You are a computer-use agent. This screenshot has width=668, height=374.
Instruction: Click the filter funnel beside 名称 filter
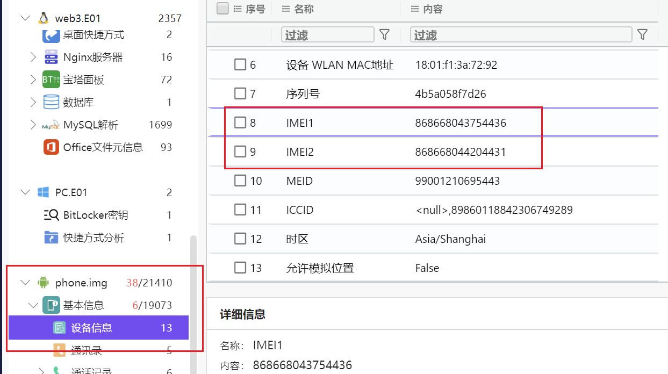pyautogui.click(x=384, y=35)
